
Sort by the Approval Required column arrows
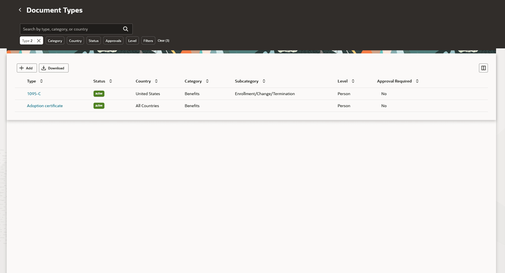pyautogui.click(x=417, y=81)
